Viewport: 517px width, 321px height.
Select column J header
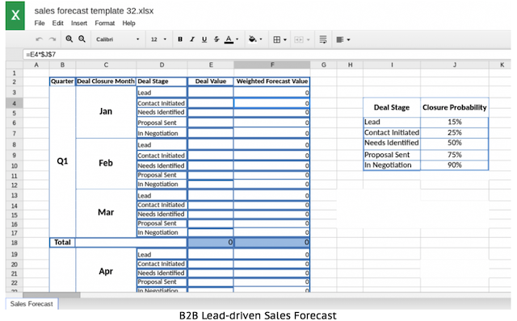[x=454, y=65]
